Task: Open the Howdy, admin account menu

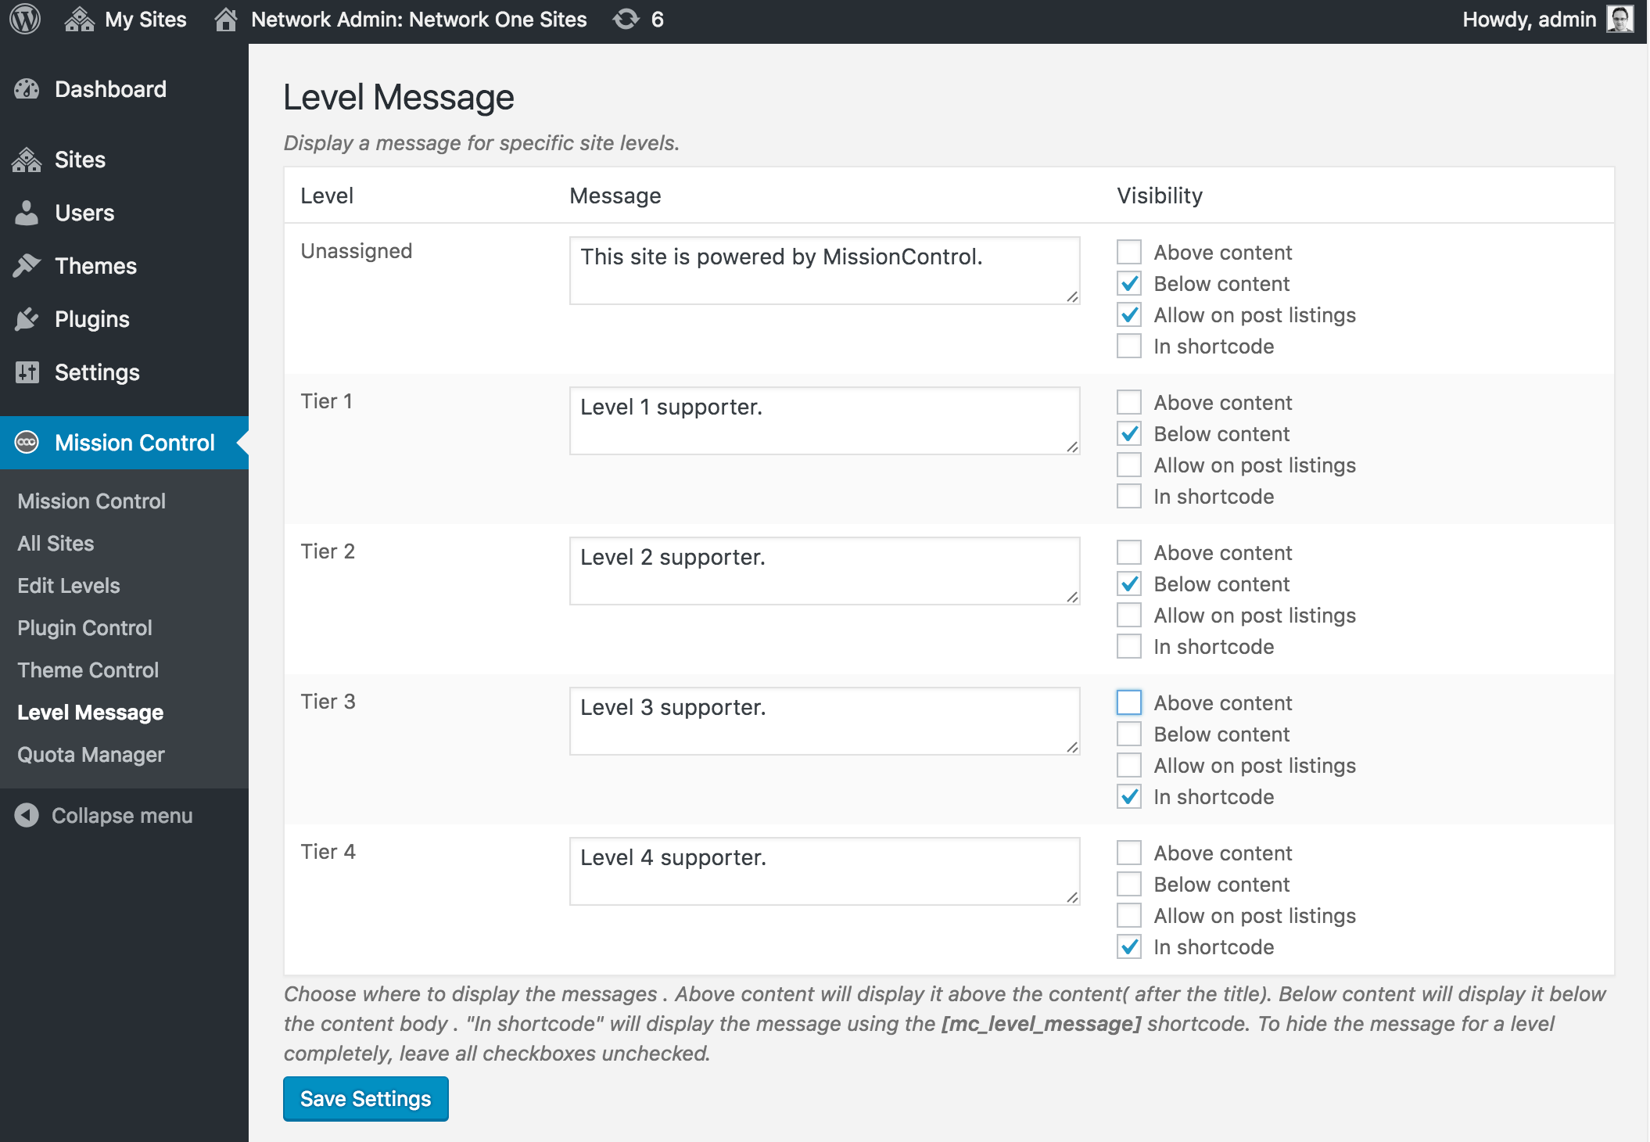Action: pos(1528,19)
